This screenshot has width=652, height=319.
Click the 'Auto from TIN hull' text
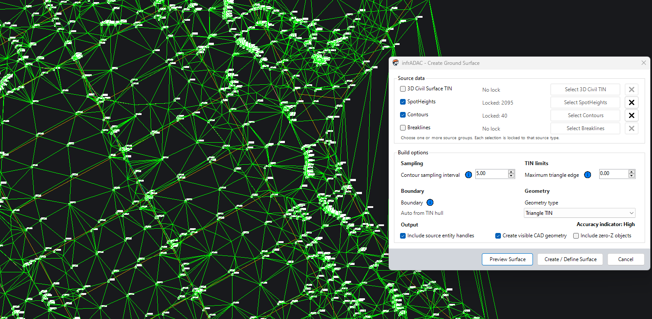(x=422, y=213)
